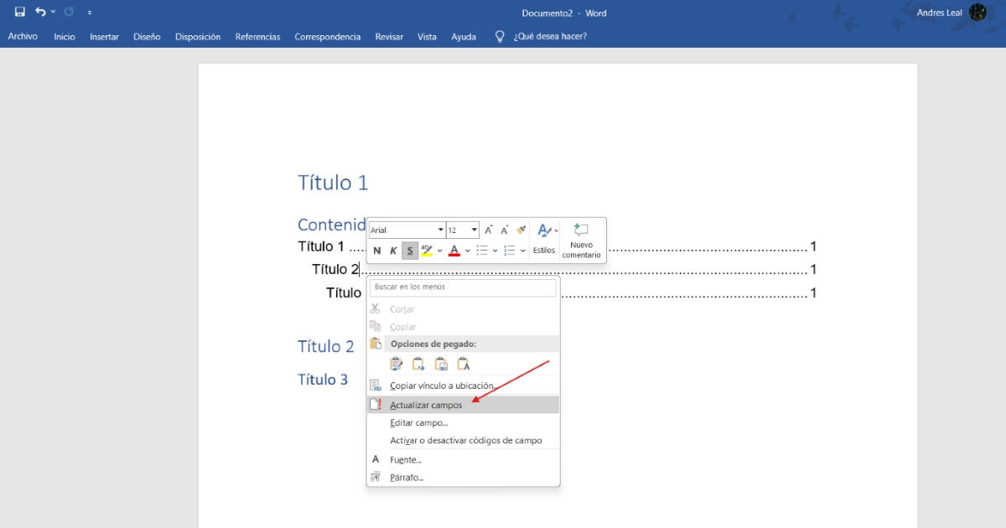Click the ¿Qué desea hacer? search box
Viewport: 1006px width, 528px height.
click(550, 37)
